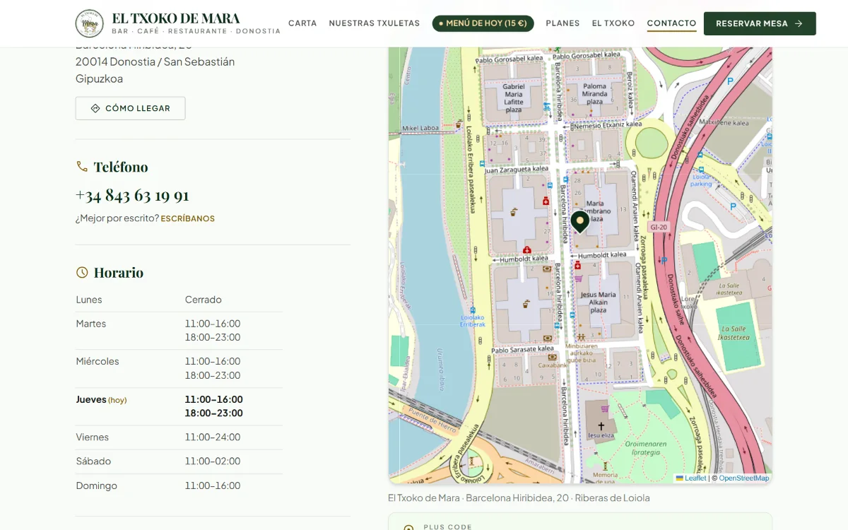Click the Escríbanos link
This screenshot has height=530, width=848.
[x=188, y=218]
